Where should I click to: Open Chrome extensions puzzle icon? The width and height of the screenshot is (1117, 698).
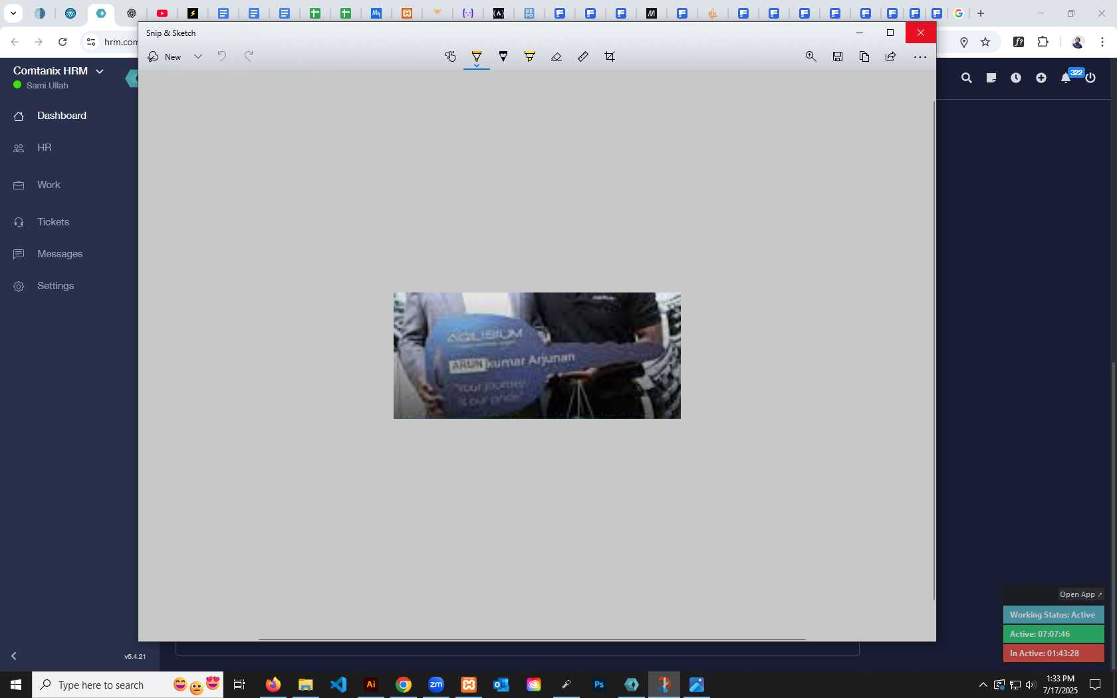(1043, 42)
